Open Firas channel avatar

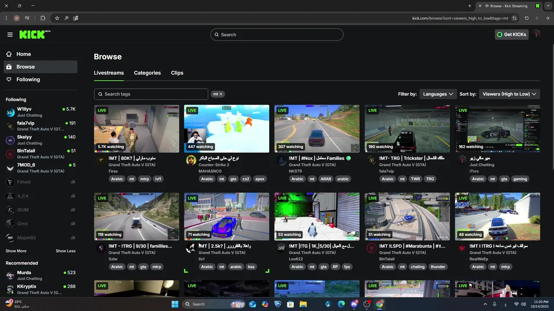[x=101, y=160]
